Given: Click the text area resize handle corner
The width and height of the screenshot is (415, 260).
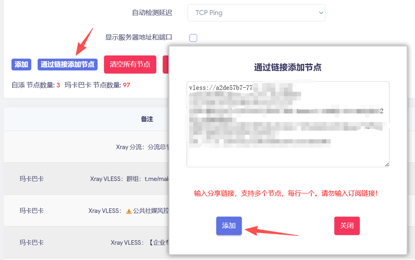Looking at the screenshot, I should tap(387, 165).
